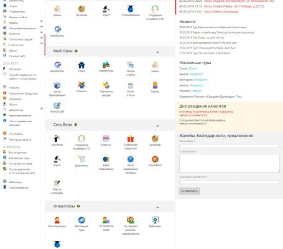Image resolution: width=283 pixels, height=249 pixels.
Task: Click the Сообщение text area
Action: pos(229,163)
